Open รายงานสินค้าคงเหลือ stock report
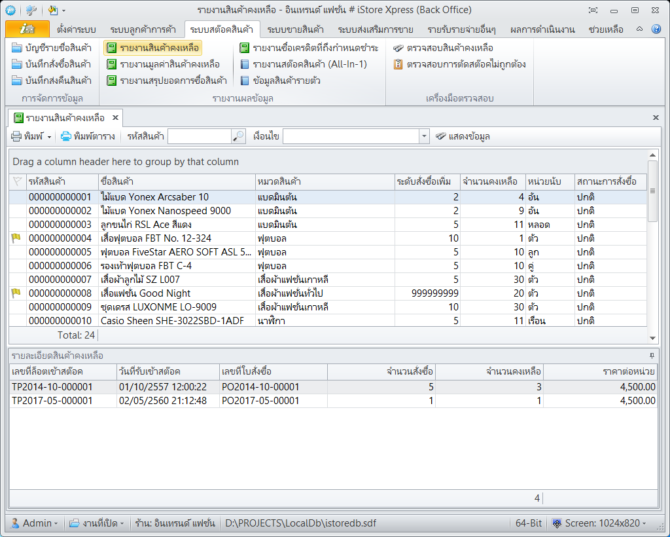 [x=152, y=48]
